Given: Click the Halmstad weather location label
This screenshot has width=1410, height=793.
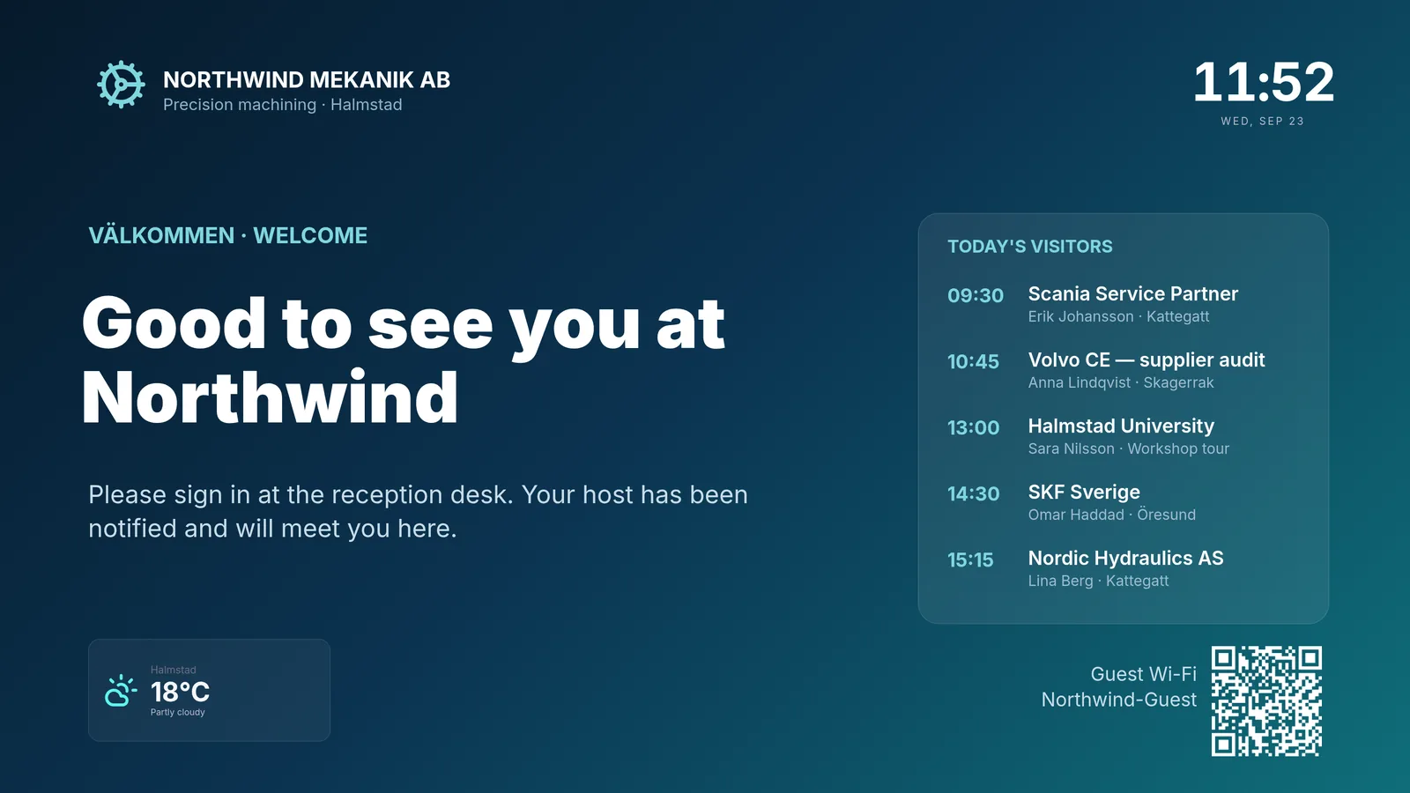Looking at the screenshot, I should 174,671.
